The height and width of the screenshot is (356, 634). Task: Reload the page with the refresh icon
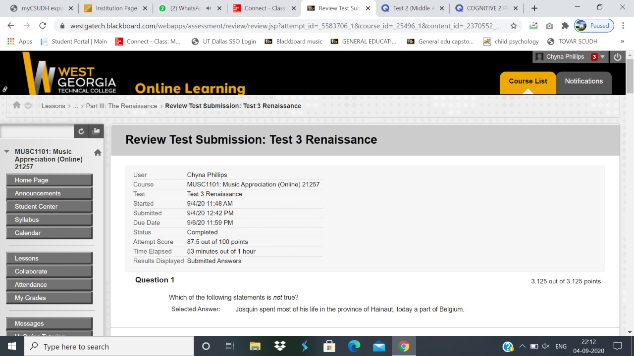(x=43, y=26)
